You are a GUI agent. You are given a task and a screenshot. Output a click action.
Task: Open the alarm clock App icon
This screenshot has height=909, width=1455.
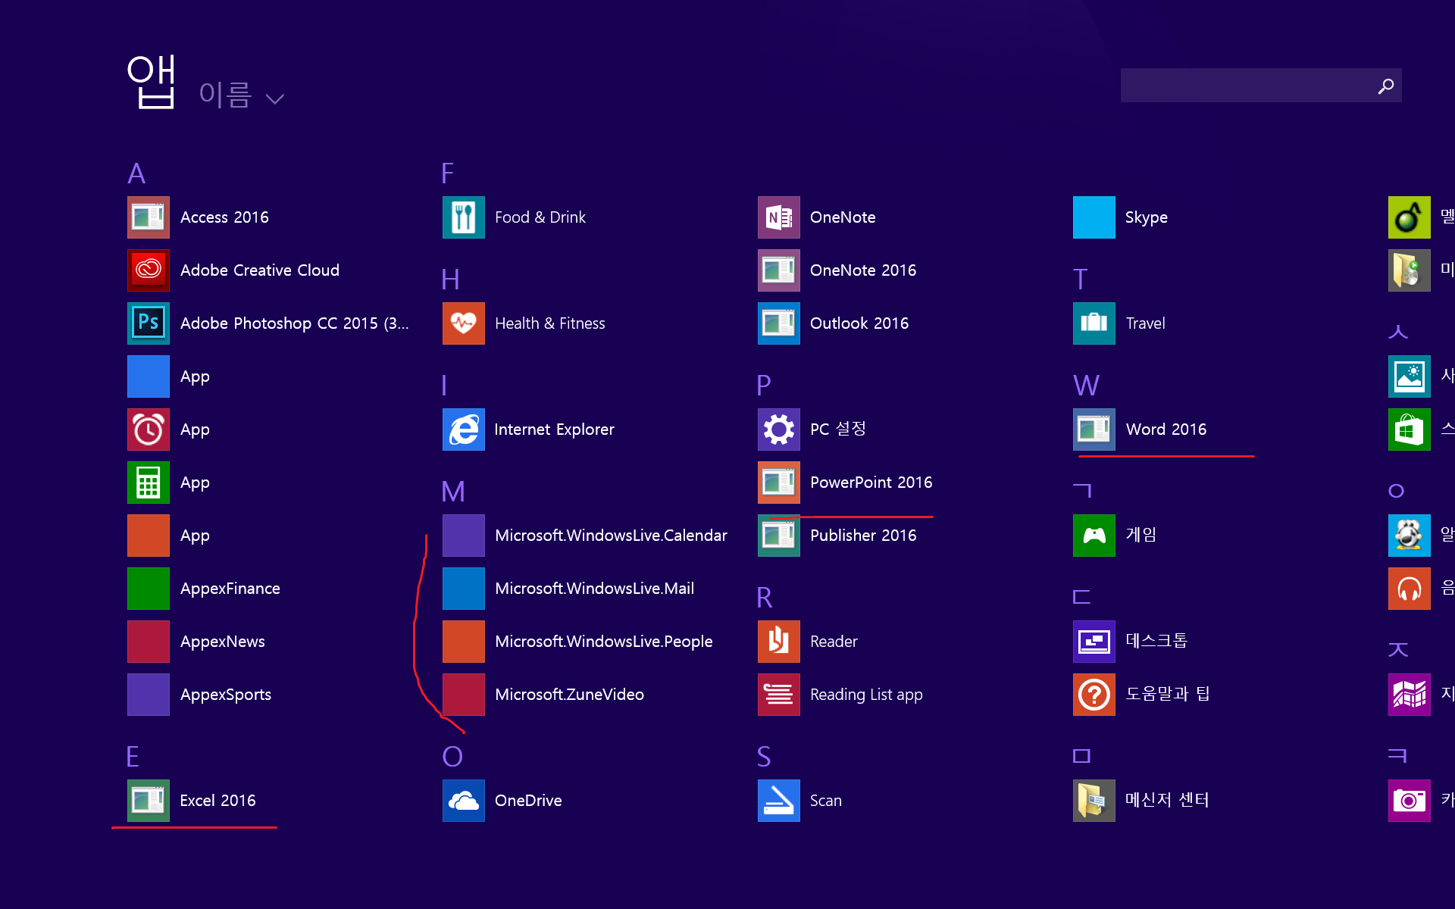click(x=149, y=430)
